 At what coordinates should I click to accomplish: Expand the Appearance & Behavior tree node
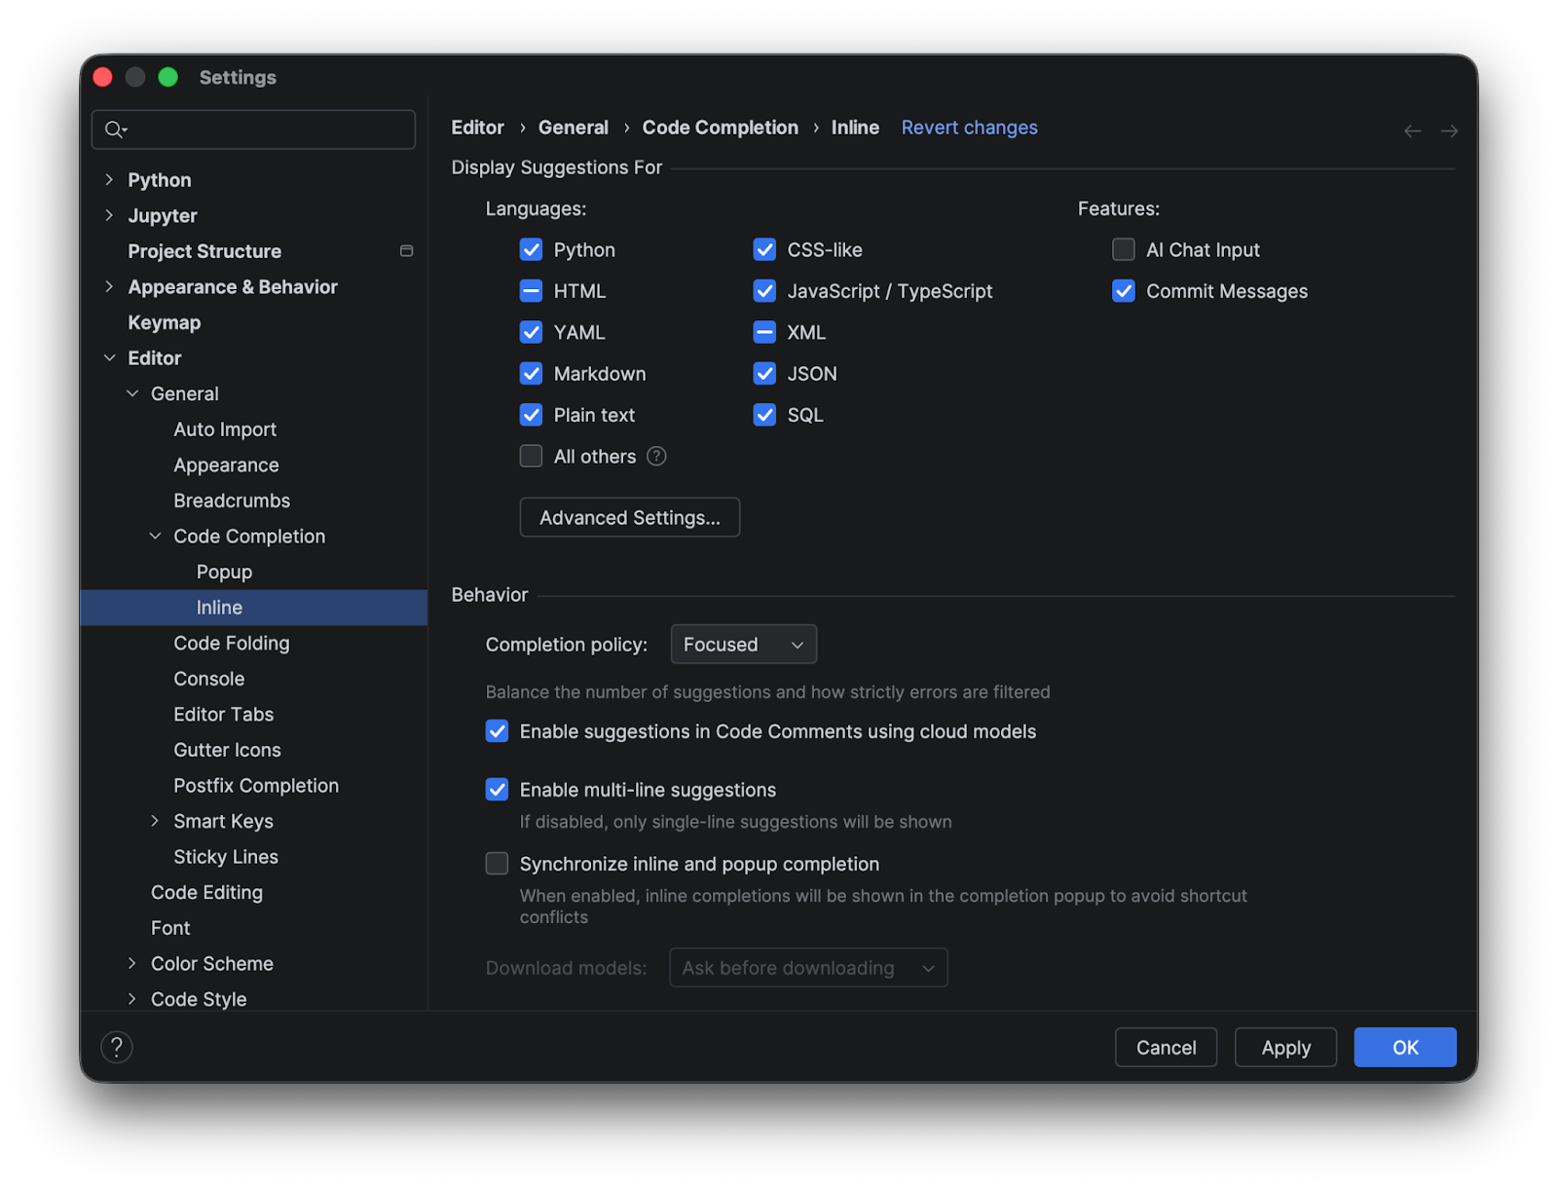pyautogui.click(x=109, y=286)
